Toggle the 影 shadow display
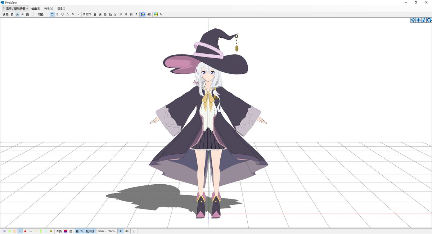This screenshot has width=432, height=234. pos(121,231)
